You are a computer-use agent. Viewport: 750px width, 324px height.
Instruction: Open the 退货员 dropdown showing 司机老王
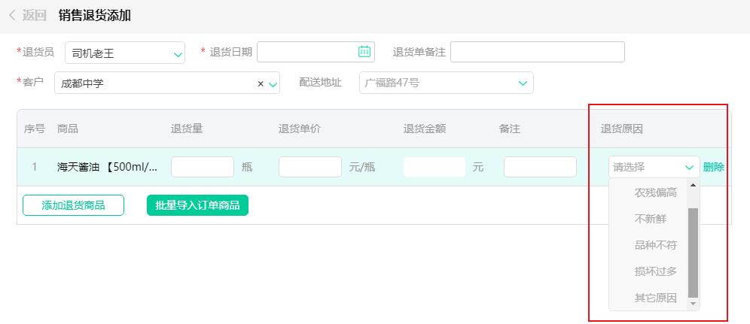[125, 53]
